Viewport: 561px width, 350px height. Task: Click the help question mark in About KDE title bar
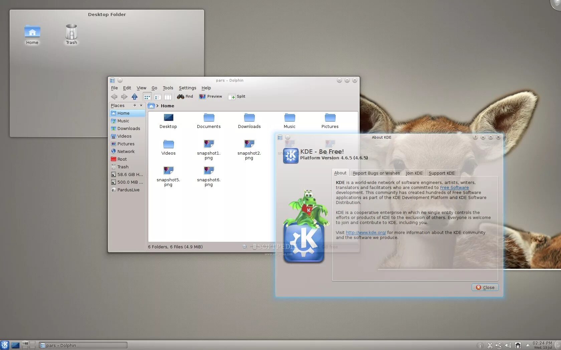pos(475,137)
